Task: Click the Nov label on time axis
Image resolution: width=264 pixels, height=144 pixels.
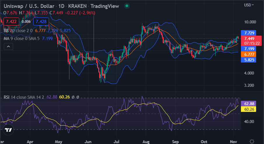Action: coord(233,142)
